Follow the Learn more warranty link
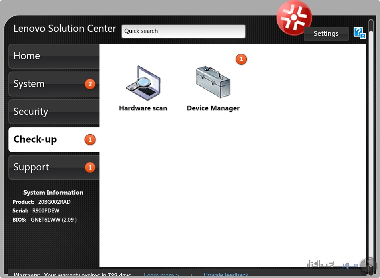 162,275
